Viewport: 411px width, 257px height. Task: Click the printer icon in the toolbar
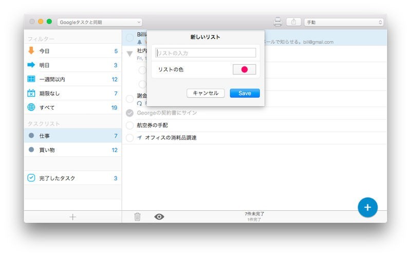(278, 22)
